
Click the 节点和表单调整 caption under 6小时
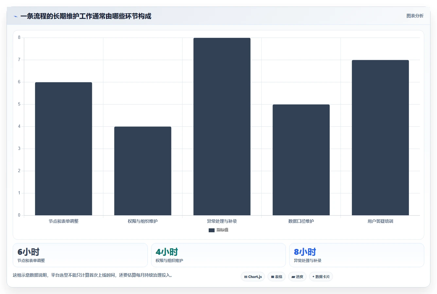click(x=31, y=261)
